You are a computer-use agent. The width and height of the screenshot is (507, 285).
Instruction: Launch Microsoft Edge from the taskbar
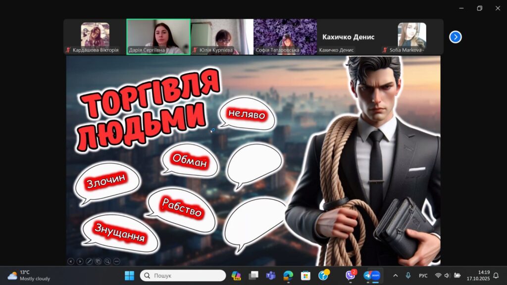click(288, 276)
